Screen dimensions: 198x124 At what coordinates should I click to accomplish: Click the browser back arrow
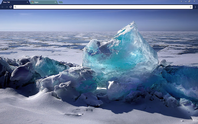click(x=3, y=7)
